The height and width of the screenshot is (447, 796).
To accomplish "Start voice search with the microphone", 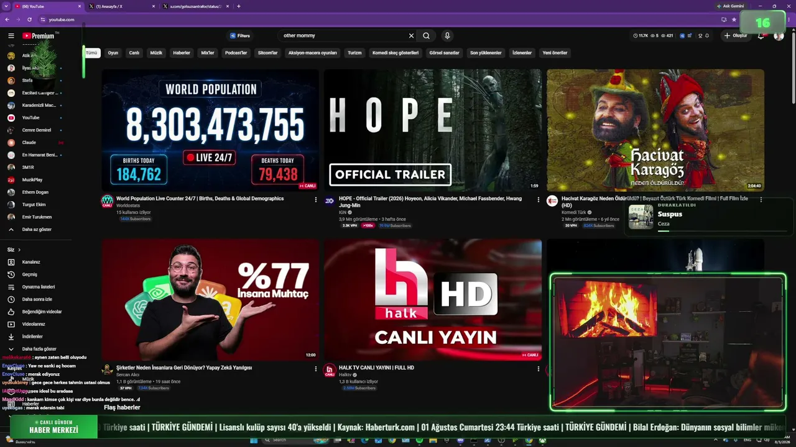I will tap(447, 36).
